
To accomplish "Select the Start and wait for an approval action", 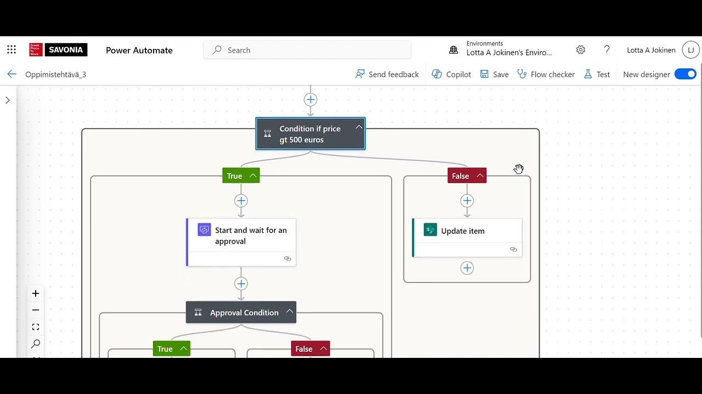I will pyautogui.click(x=241, y=242).
